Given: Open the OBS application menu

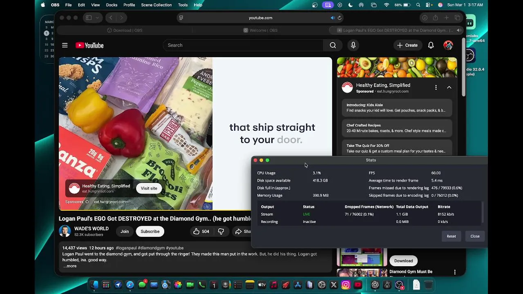Looking at the screenshot, I should pyautogui.click(x=55, y=5).
